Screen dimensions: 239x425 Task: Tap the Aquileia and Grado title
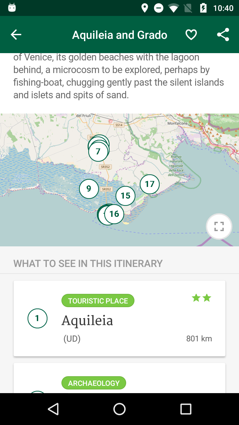tap(120, 35)
